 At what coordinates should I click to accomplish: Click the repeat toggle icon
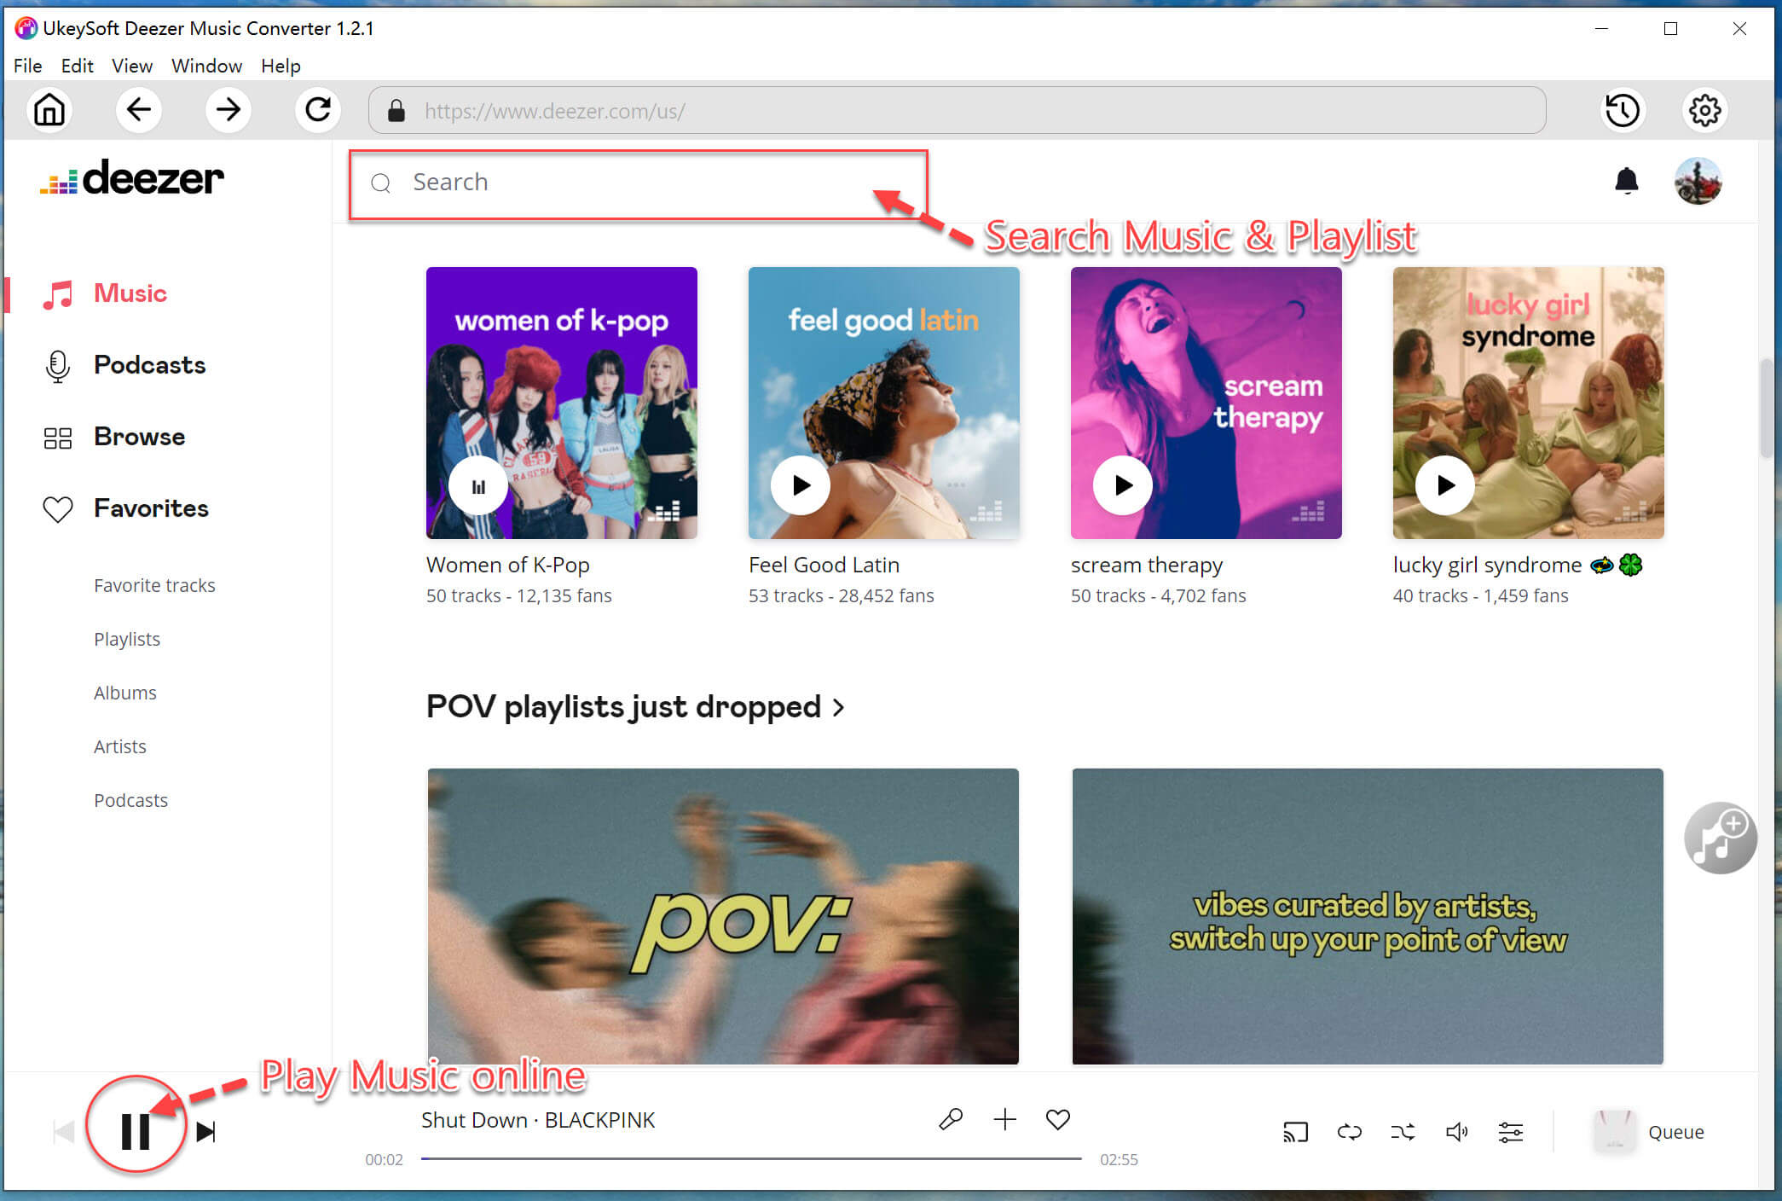[x=1349, y=1131]
